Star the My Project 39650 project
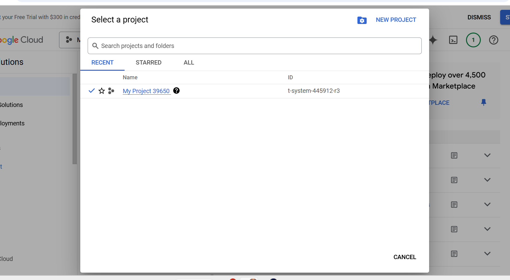This screenshot has height=280, width=510. (x=102, y=91)
